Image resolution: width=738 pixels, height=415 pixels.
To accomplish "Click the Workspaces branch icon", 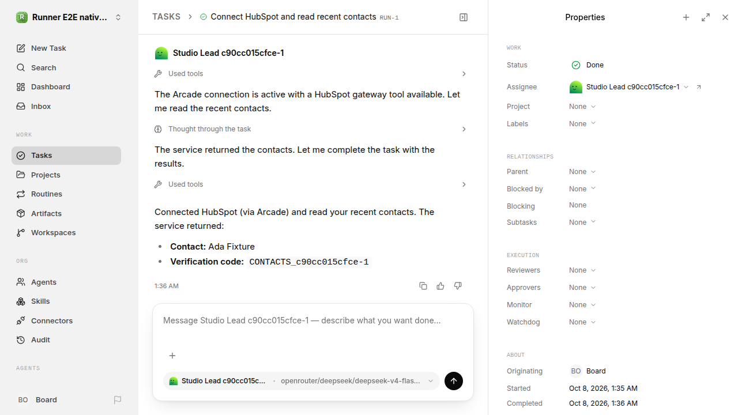I will (21, 233).
